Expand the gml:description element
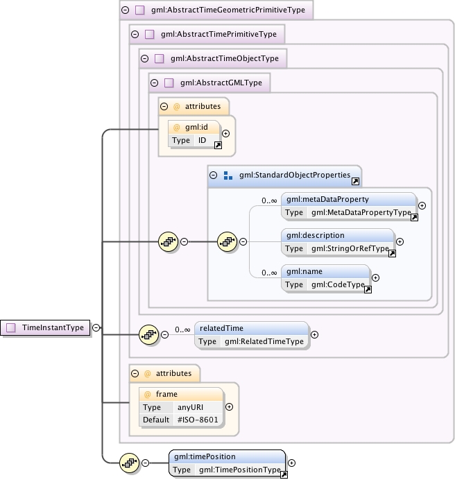The image size is (455, 480). (400, 242)
